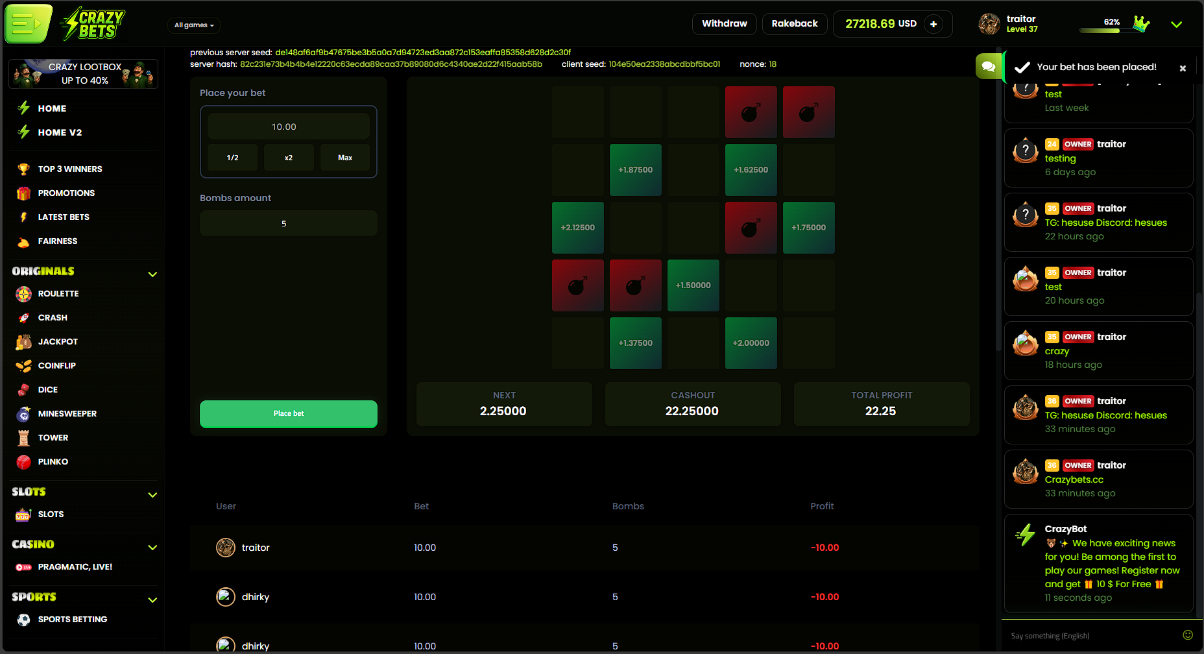The width and height of the screenshot is (1204, 654).
Task: Click the Slots machine icon
Action: tap(24, 515)
